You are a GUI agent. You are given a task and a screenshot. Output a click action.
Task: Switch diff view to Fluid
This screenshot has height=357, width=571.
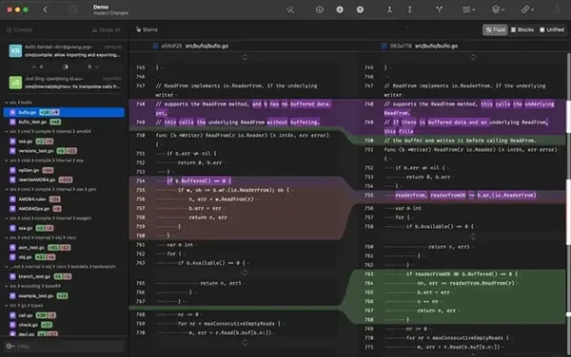pyautogui.click(x=495, y=29)
